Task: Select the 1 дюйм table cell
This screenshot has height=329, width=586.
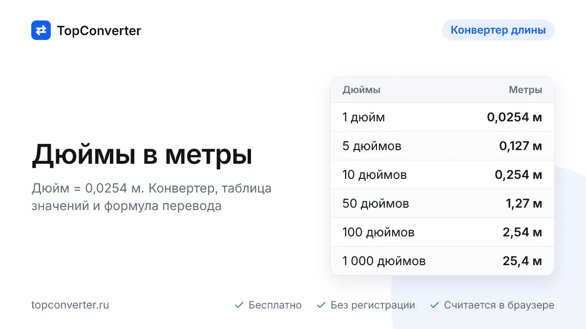Action: 364,117
